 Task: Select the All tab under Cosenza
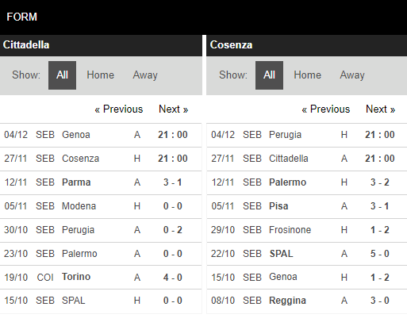click(269, 75)
